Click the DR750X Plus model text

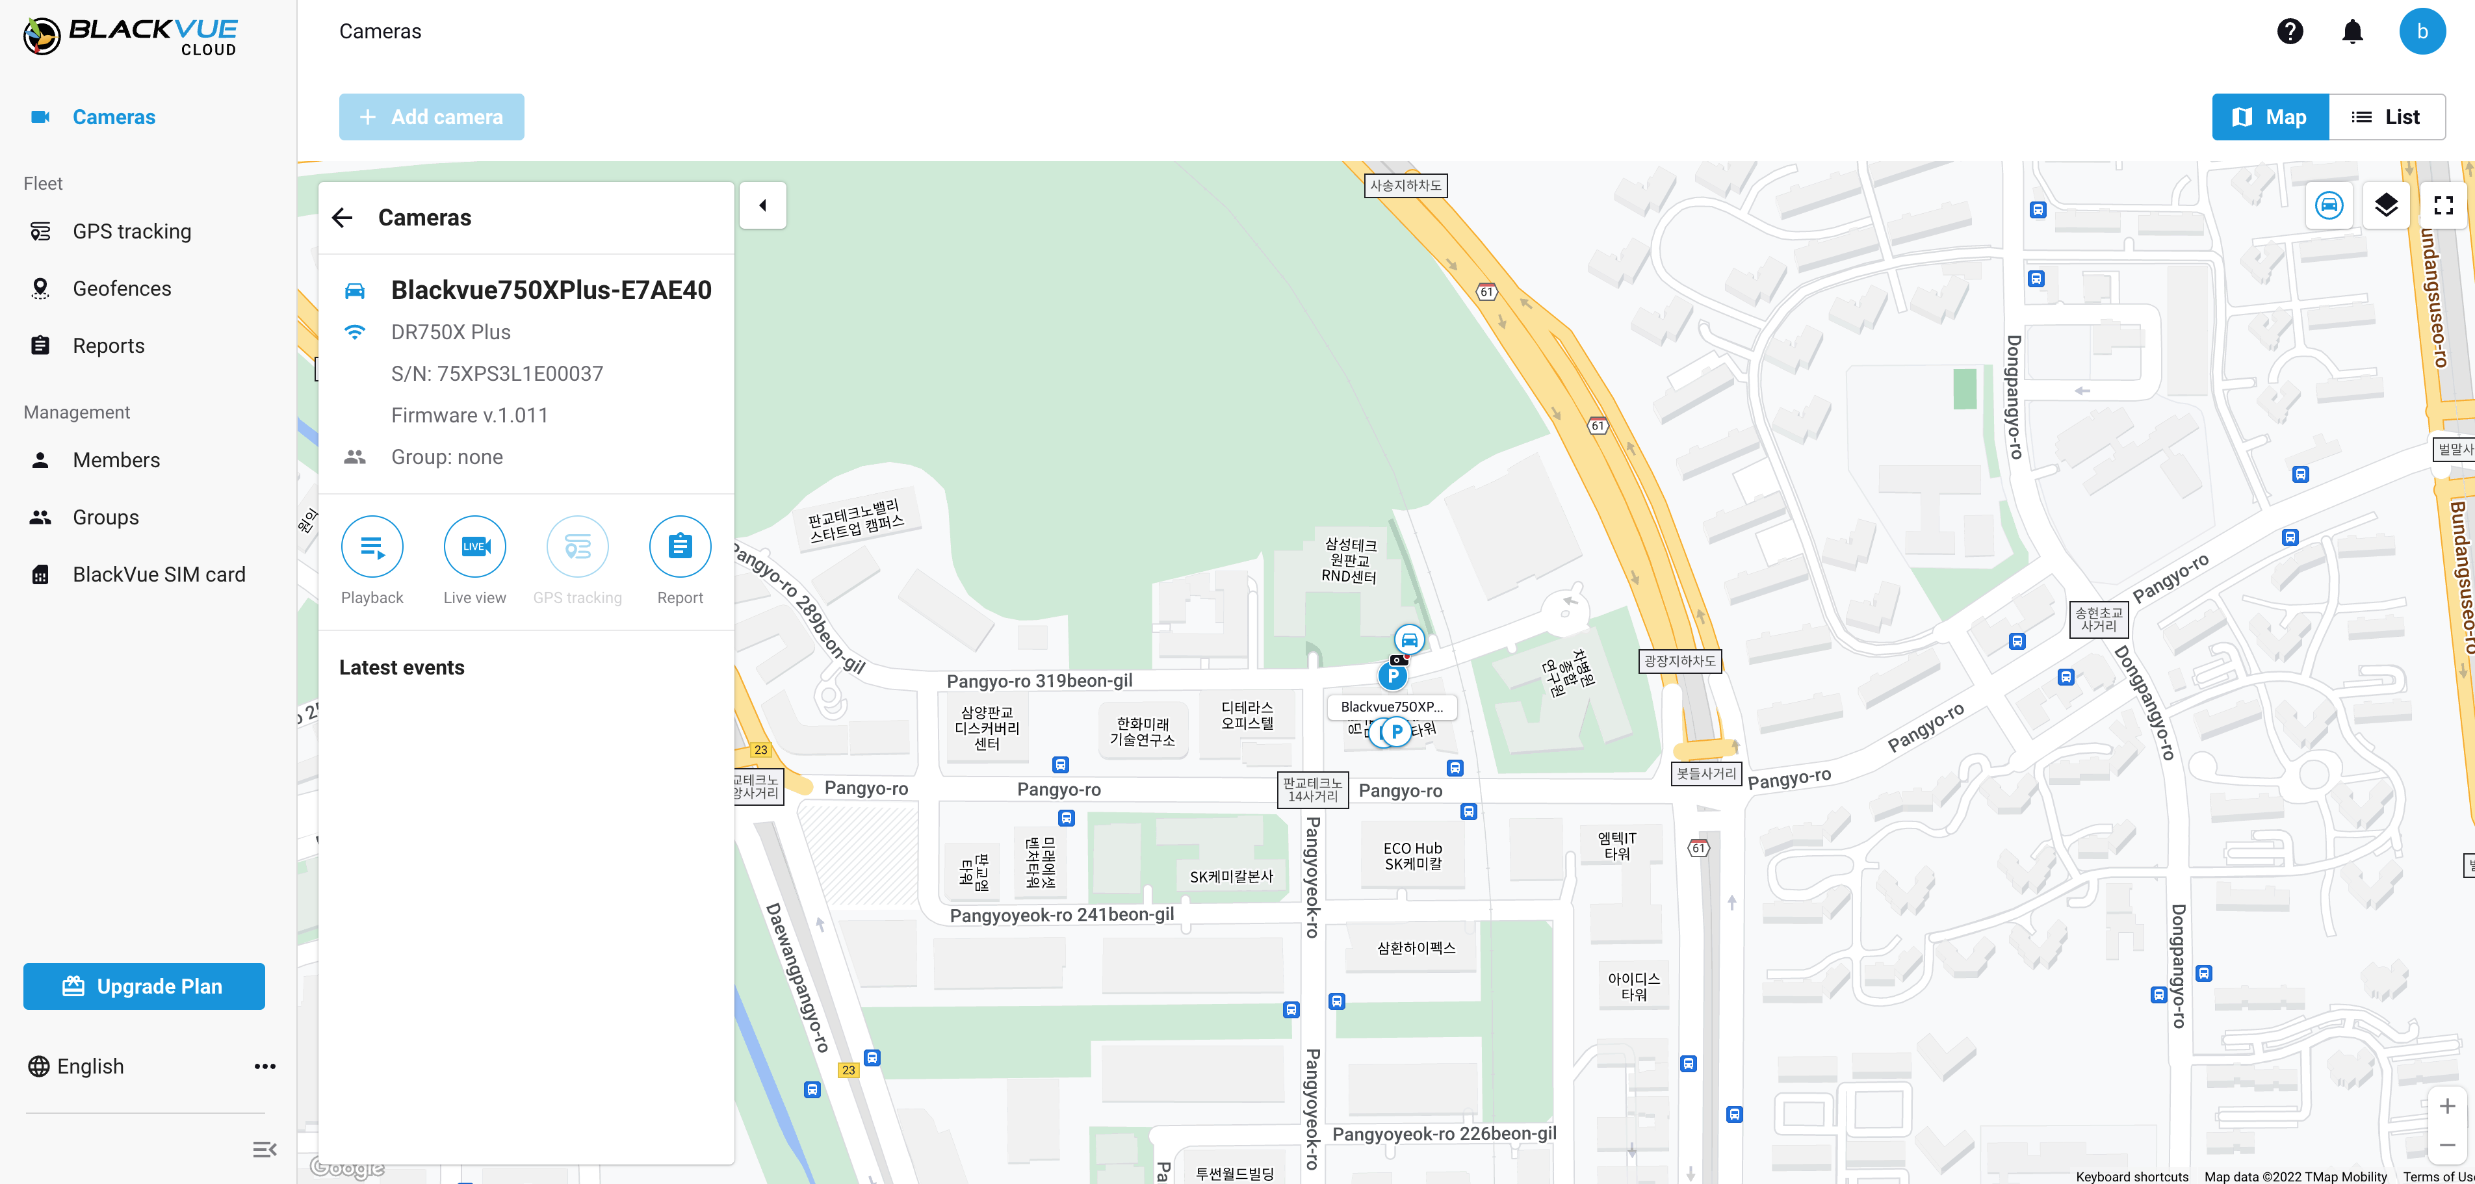click(450, 332)
